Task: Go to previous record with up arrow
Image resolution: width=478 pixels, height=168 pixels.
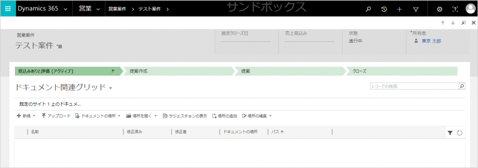Action: tap(443, 23)
